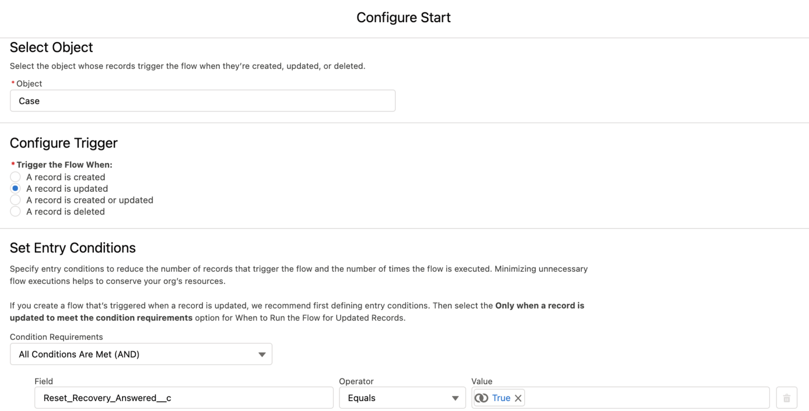Open the "All Conditions Are Met (AND)" dropdown
This screenshot has height=411, width=809.
pos(141,354)
